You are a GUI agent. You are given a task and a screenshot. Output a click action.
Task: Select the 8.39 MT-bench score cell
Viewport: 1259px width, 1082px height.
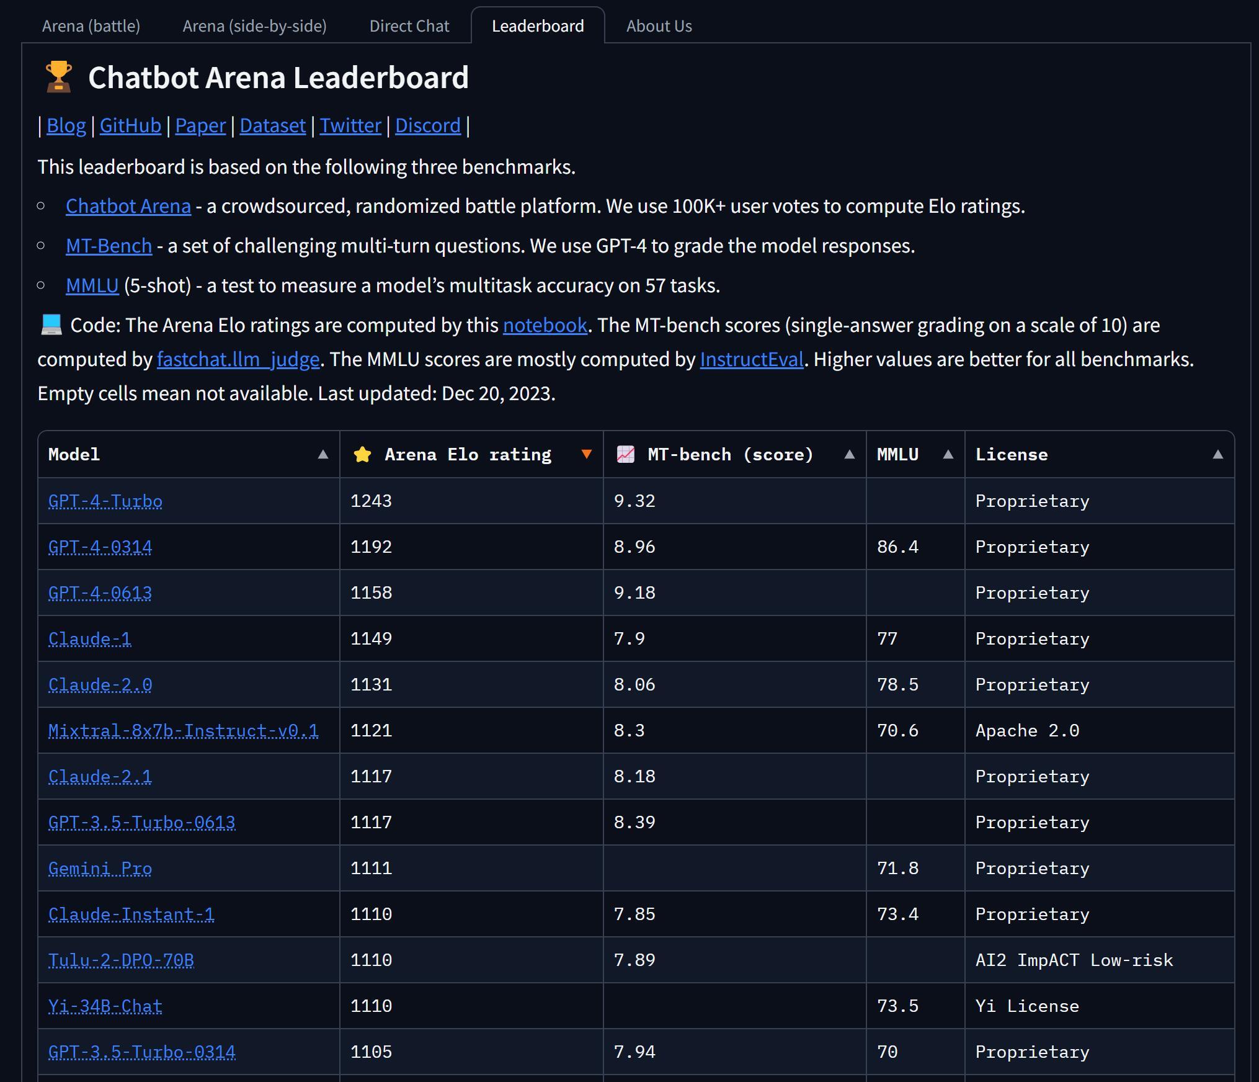734,823
